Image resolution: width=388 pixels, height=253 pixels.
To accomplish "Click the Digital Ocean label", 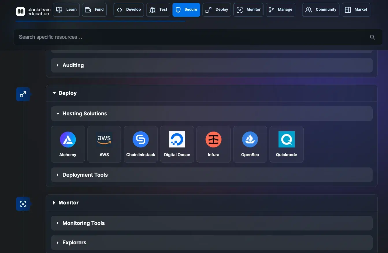I will 177,155.
